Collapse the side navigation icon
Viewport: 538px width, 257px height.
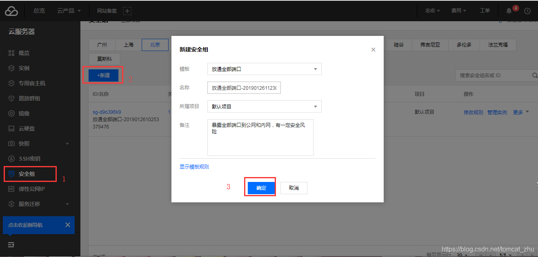[x=11, y=244]
